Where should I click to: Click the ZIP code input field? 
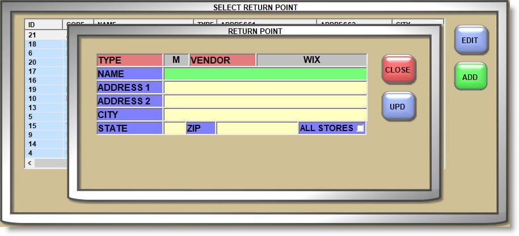point(256,128)
